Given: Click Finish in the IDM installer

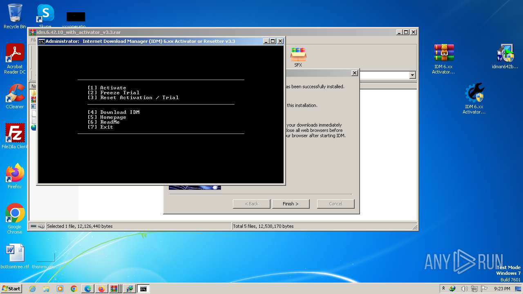Looking at the screenshot, I should 291,204.
